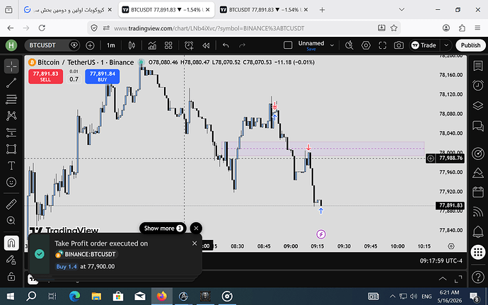Open indicator templates grid
The image size is (488, 305).
pos(168,45)
